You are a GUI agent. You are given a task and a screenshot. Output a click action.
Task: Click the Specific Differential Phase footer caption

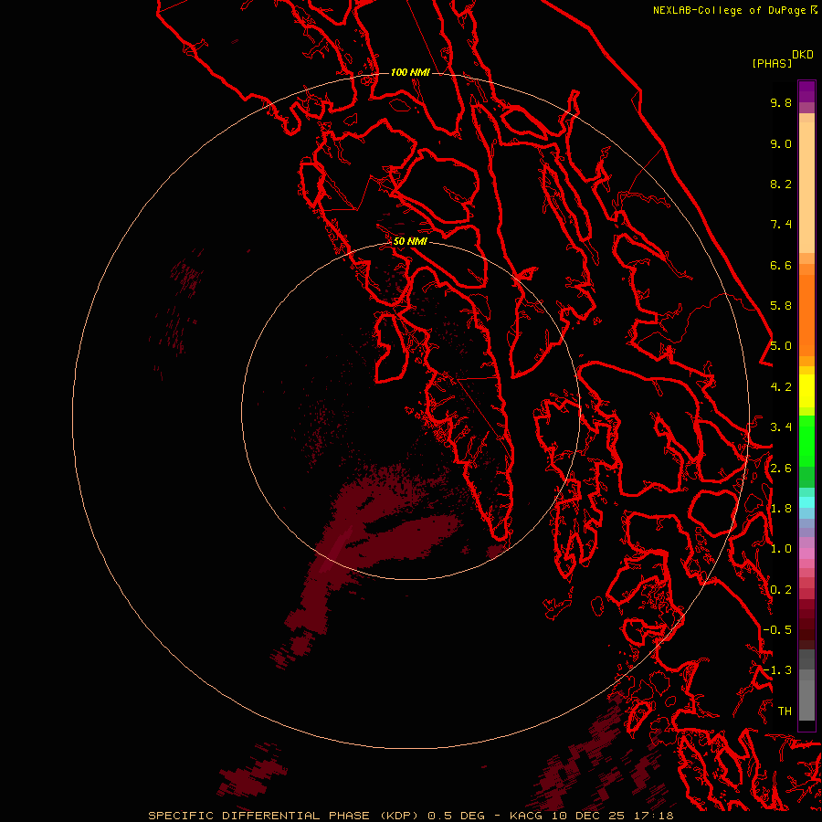pos(410,816)
